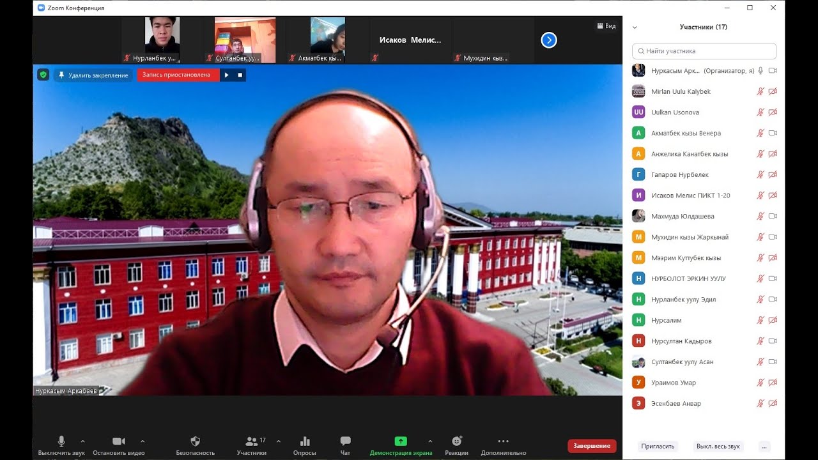Click muted mic icon for Анжелика Канатбек кызы

click(760, 154)
